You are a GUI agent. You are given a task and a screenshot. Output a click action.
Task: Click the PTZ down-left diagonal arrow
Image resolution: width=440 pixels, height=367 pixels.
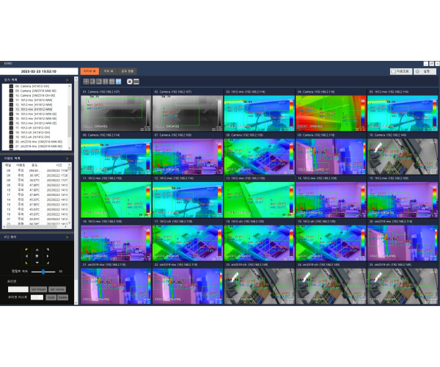[26, 263]
